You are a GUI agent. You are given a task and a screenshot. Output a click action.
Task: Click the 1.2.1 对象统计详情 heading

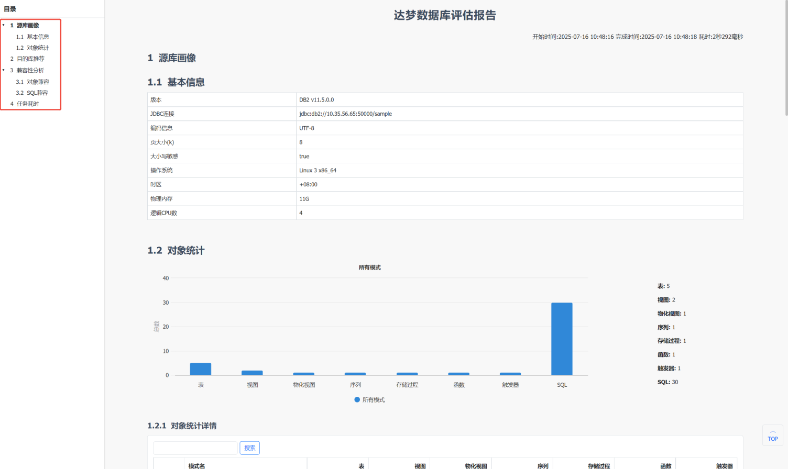click(x=182, y=426)
